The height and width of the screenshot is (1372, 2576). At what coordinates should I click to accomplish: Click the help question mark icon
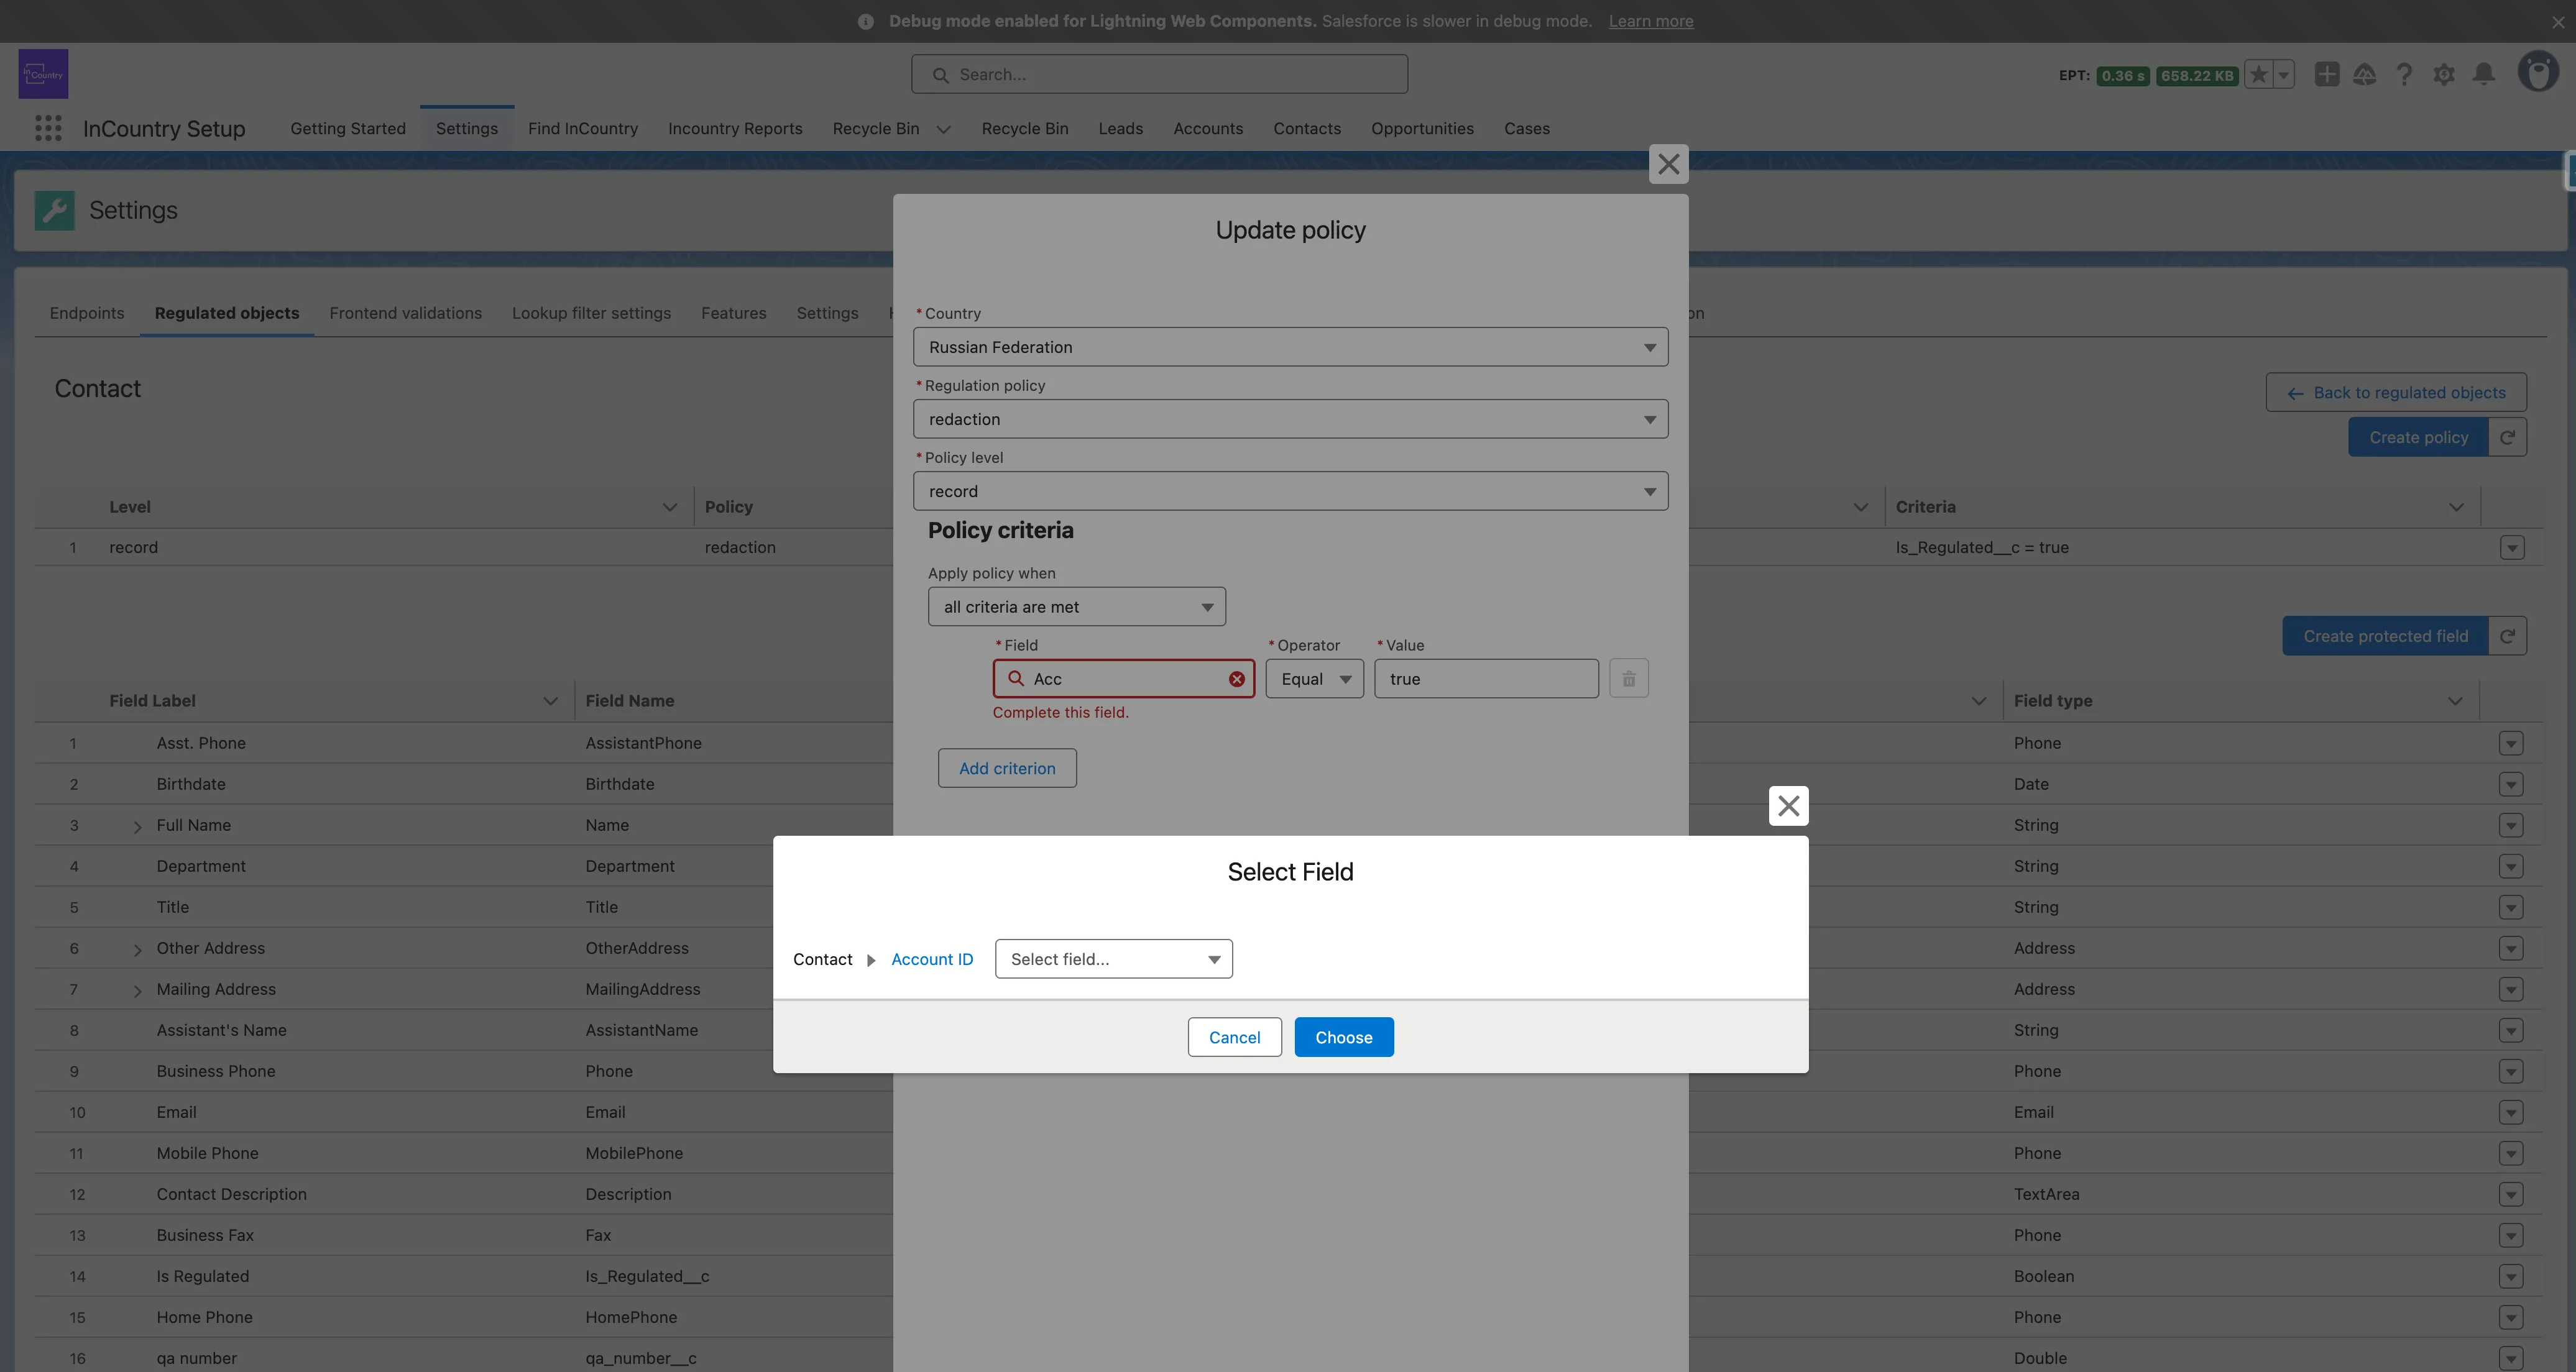point(2404,75)
